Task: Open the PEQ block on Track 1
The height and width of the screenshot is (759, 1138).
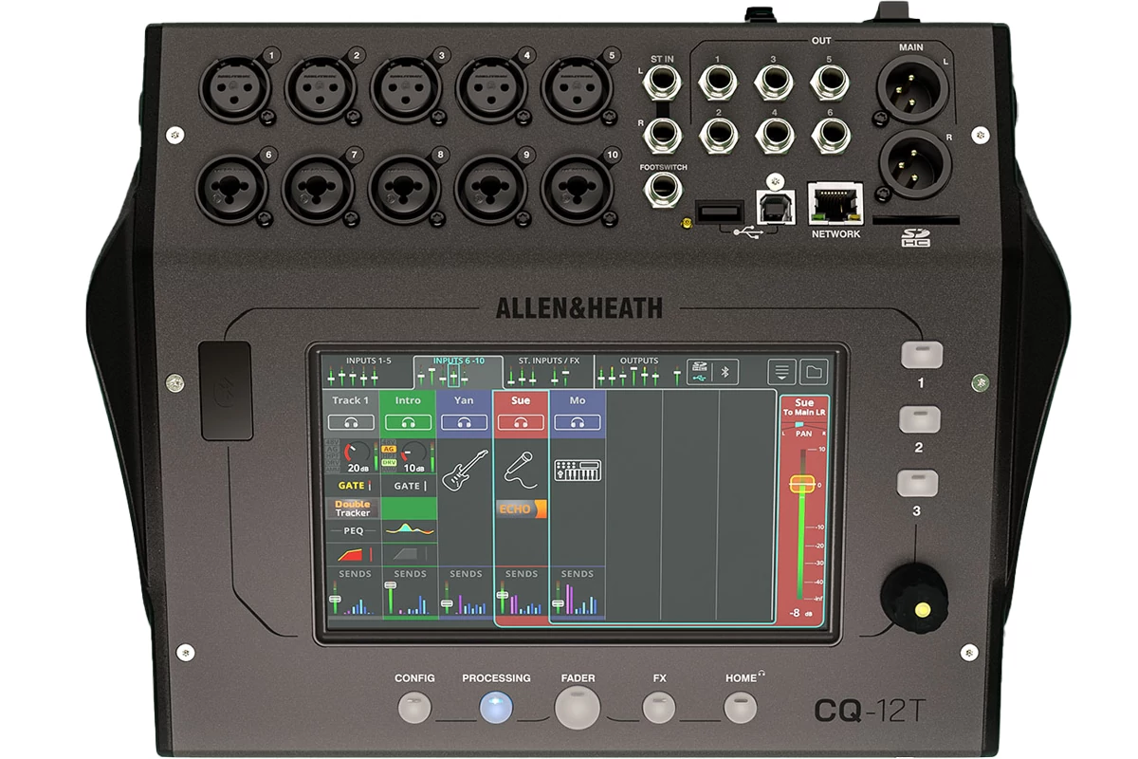Action: tap(352, 531)
